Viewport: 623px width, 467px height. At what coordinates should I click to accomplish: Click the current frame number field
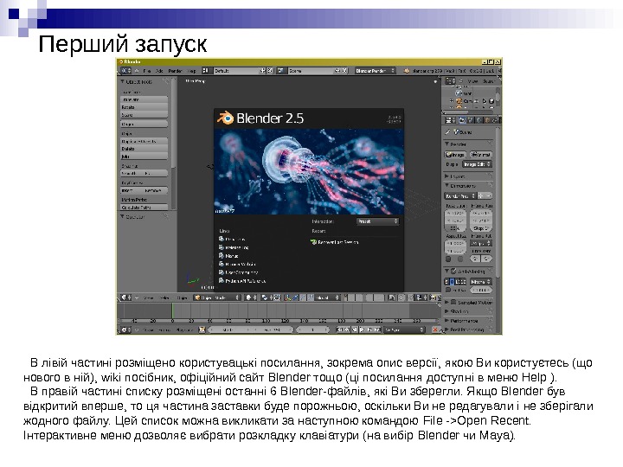tap(313, 329)
